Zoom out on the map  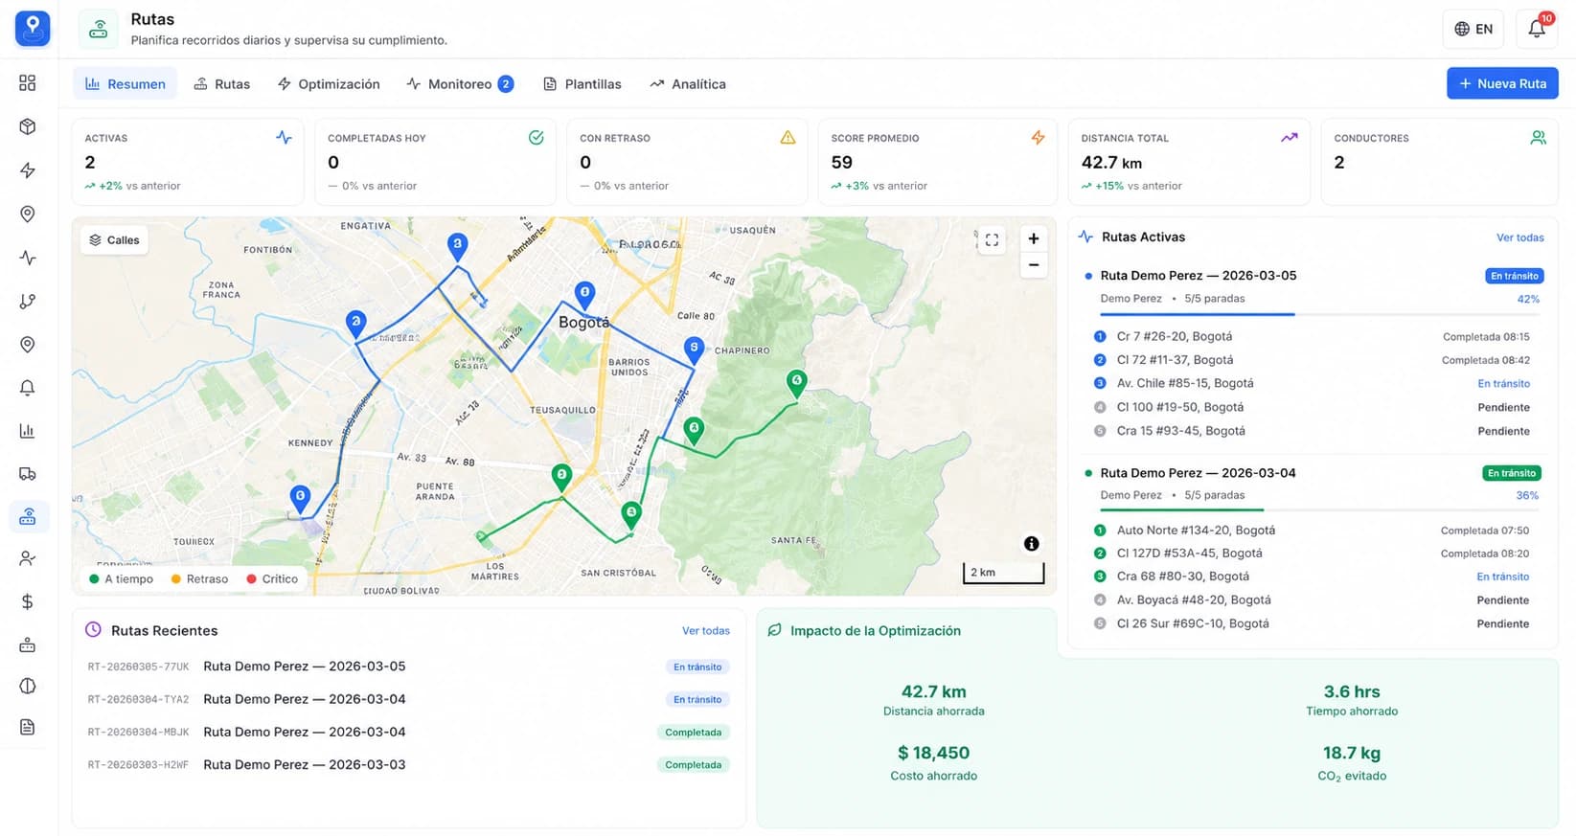pyautogui.click(x=1034, y=265)
